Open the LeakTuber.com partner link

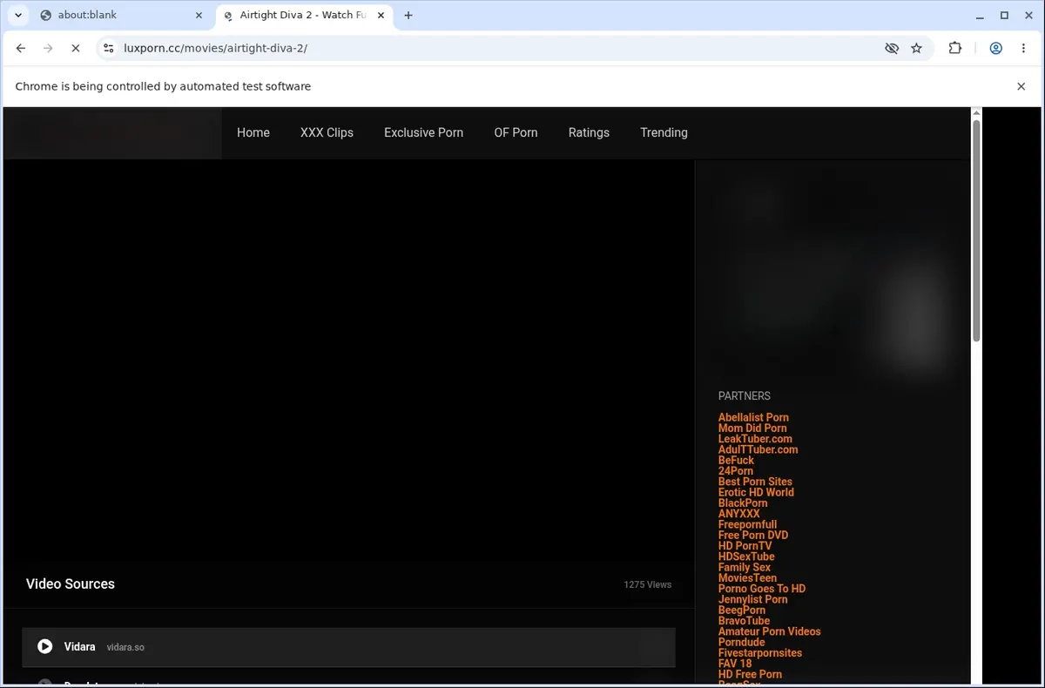tap(755, 439)
